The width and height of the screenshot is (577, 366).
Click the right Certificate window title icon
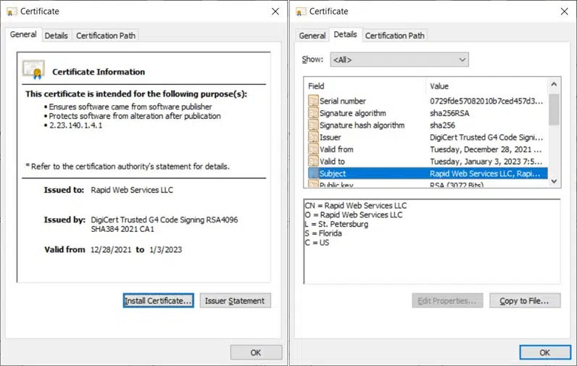pos(301,12)
